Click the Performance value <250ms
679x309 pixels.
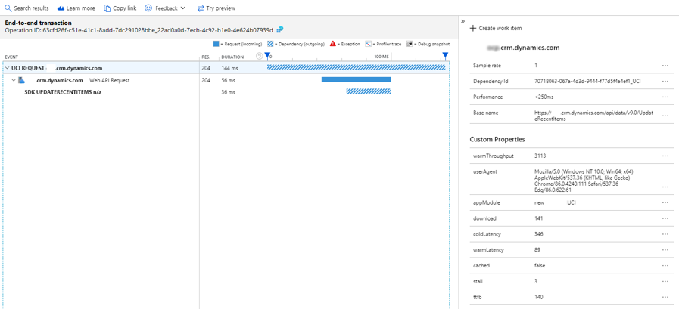[544, 97]
